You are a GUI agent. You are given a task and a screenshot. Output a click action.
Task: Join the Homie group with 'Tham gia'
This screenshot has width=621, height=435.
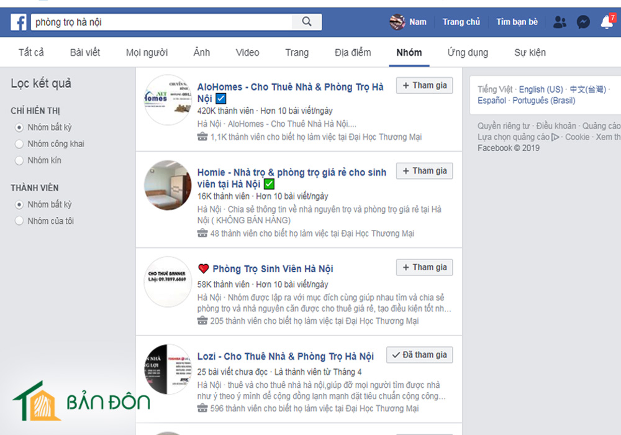pyautogui.click(x=425, y=171)
